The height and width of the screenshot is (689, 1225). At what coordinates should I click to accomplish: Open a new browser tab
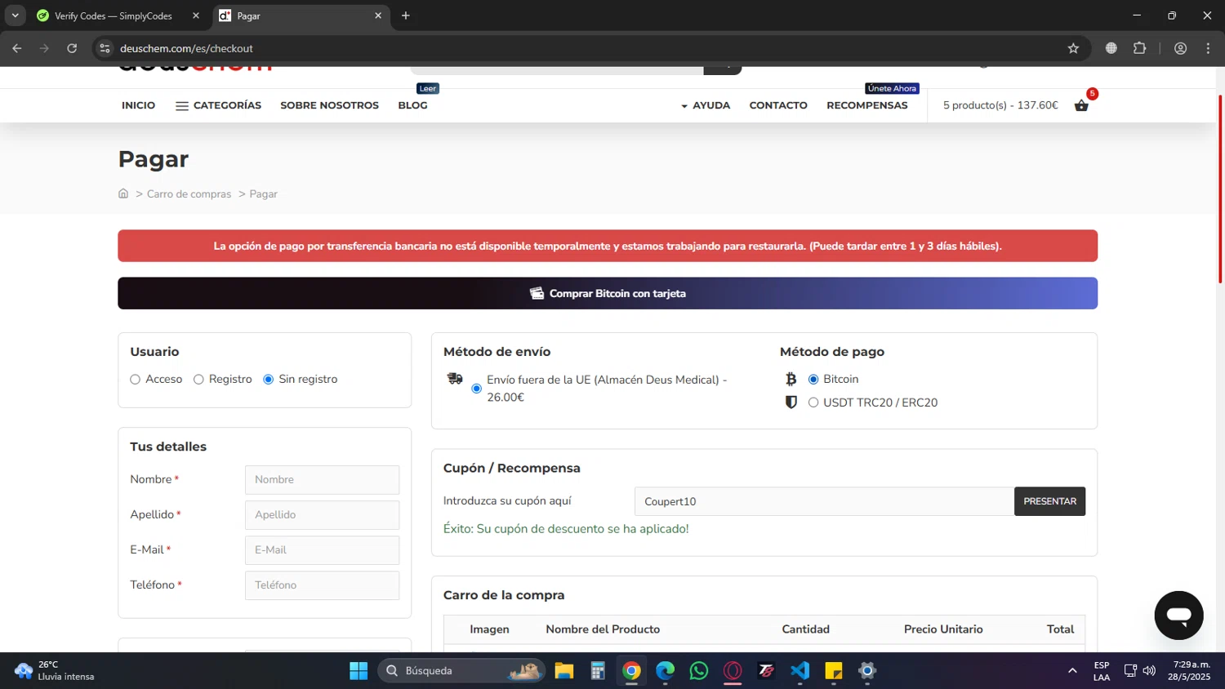pos(405,16)
